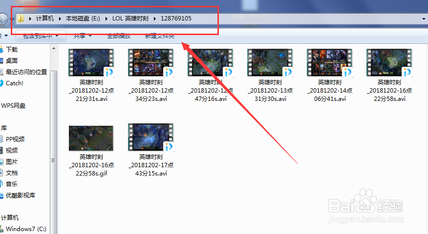Open the 音乐 library
The width and height of the screenshot is (428, 234).
coord(12,184)
